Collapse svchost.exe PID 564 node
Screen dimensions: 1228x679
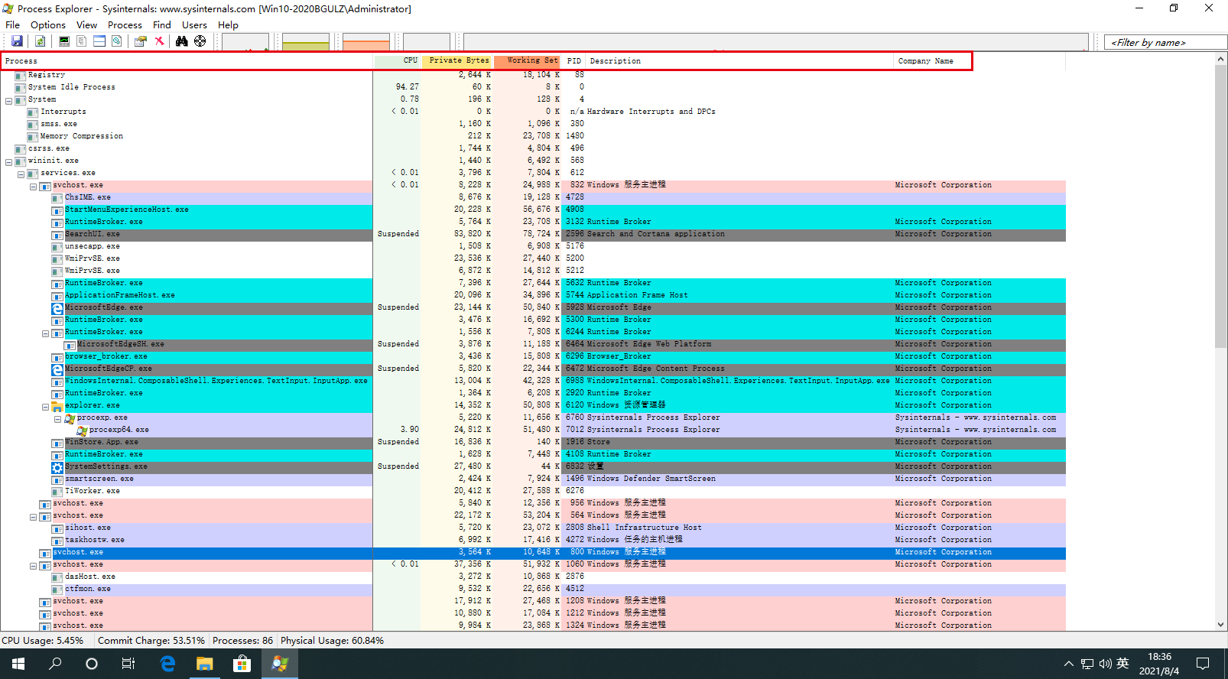pos(34,516)
